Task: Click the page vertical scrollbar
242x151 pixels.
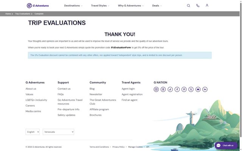Action: (x=240, y=69)
